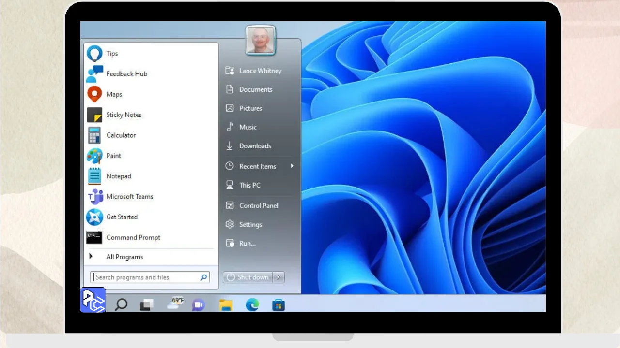Expand the All Programs list
This screenshot has height=348, width=620.
[x=124, y=257]
